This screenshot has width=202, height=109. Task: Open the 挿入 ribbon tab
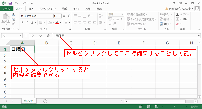point(31,9)
